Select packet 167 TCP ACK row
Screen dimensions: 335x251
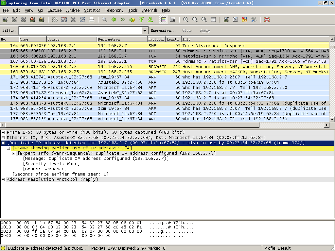165,61
